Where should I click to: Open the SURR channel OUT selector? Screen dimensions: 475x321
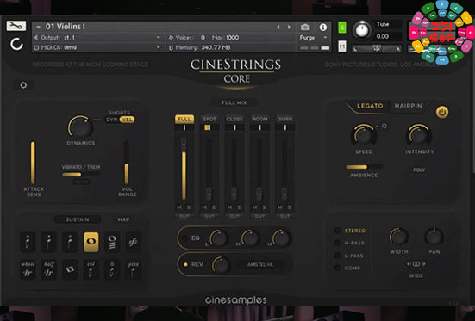tap(284, 216)
